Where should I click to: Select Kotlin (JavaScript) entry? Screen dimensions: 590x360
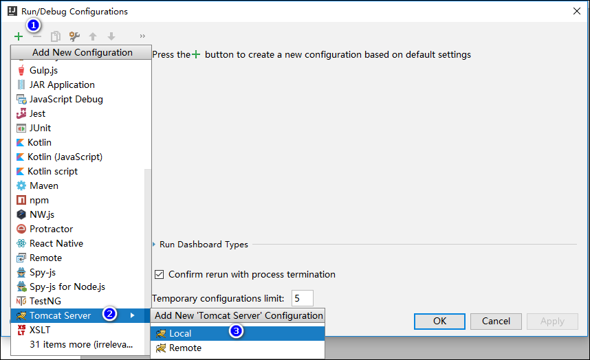coord(81,157)
